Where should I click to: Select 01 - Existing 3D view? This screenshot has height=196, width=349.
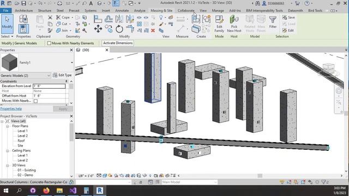[27, 170]
